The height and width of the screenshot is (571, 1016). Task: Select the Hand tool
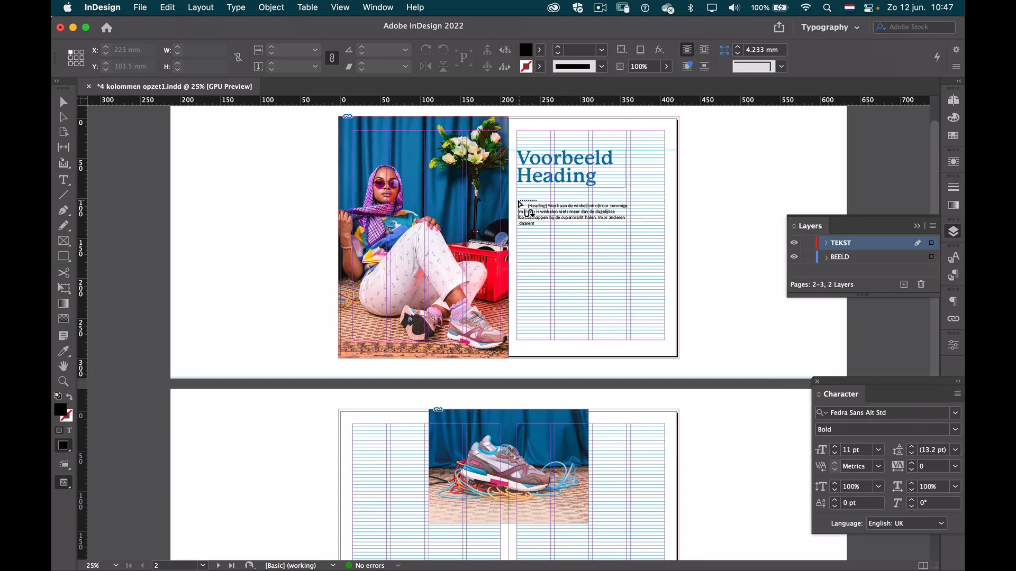pyautogui.click(x=63, y=366)
